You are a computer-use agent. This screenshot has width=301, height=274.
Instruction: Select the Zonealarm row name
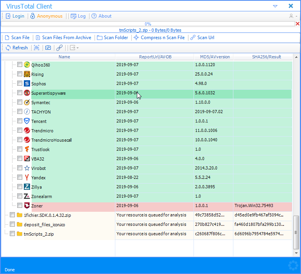pos(41,196)
